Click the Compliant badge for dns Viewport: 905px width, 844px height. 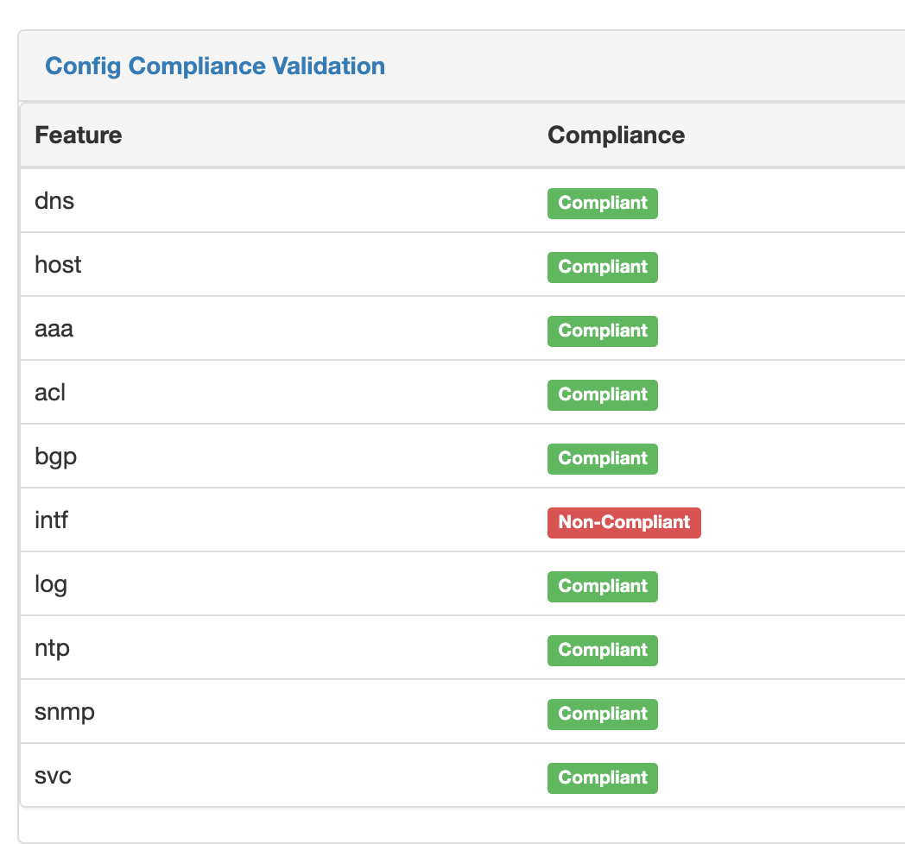tap(602, 204)
